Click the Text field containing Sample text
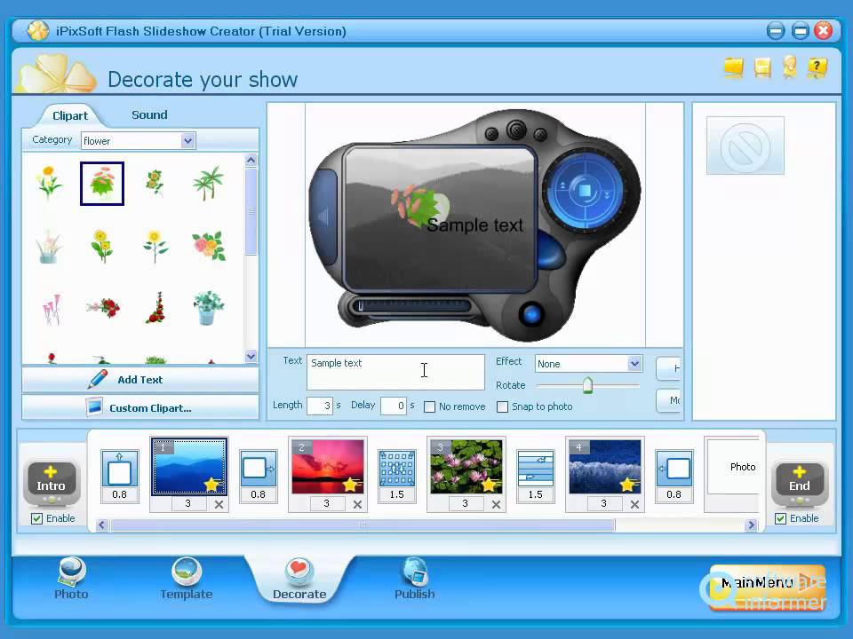This screenshot has width=853, height=639. tap(395, 372)
